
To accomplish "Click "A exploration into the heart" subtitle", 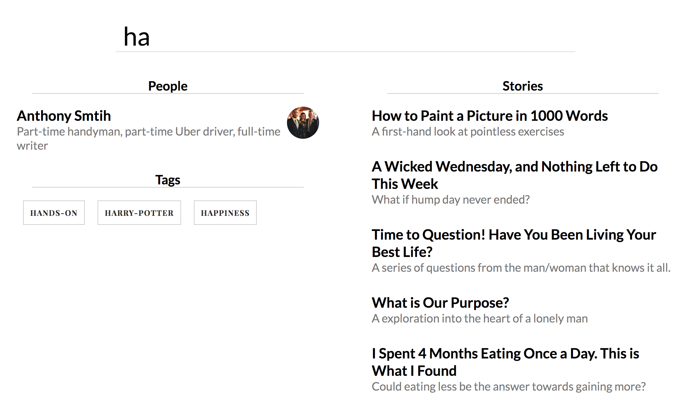I will pos(480,319).
